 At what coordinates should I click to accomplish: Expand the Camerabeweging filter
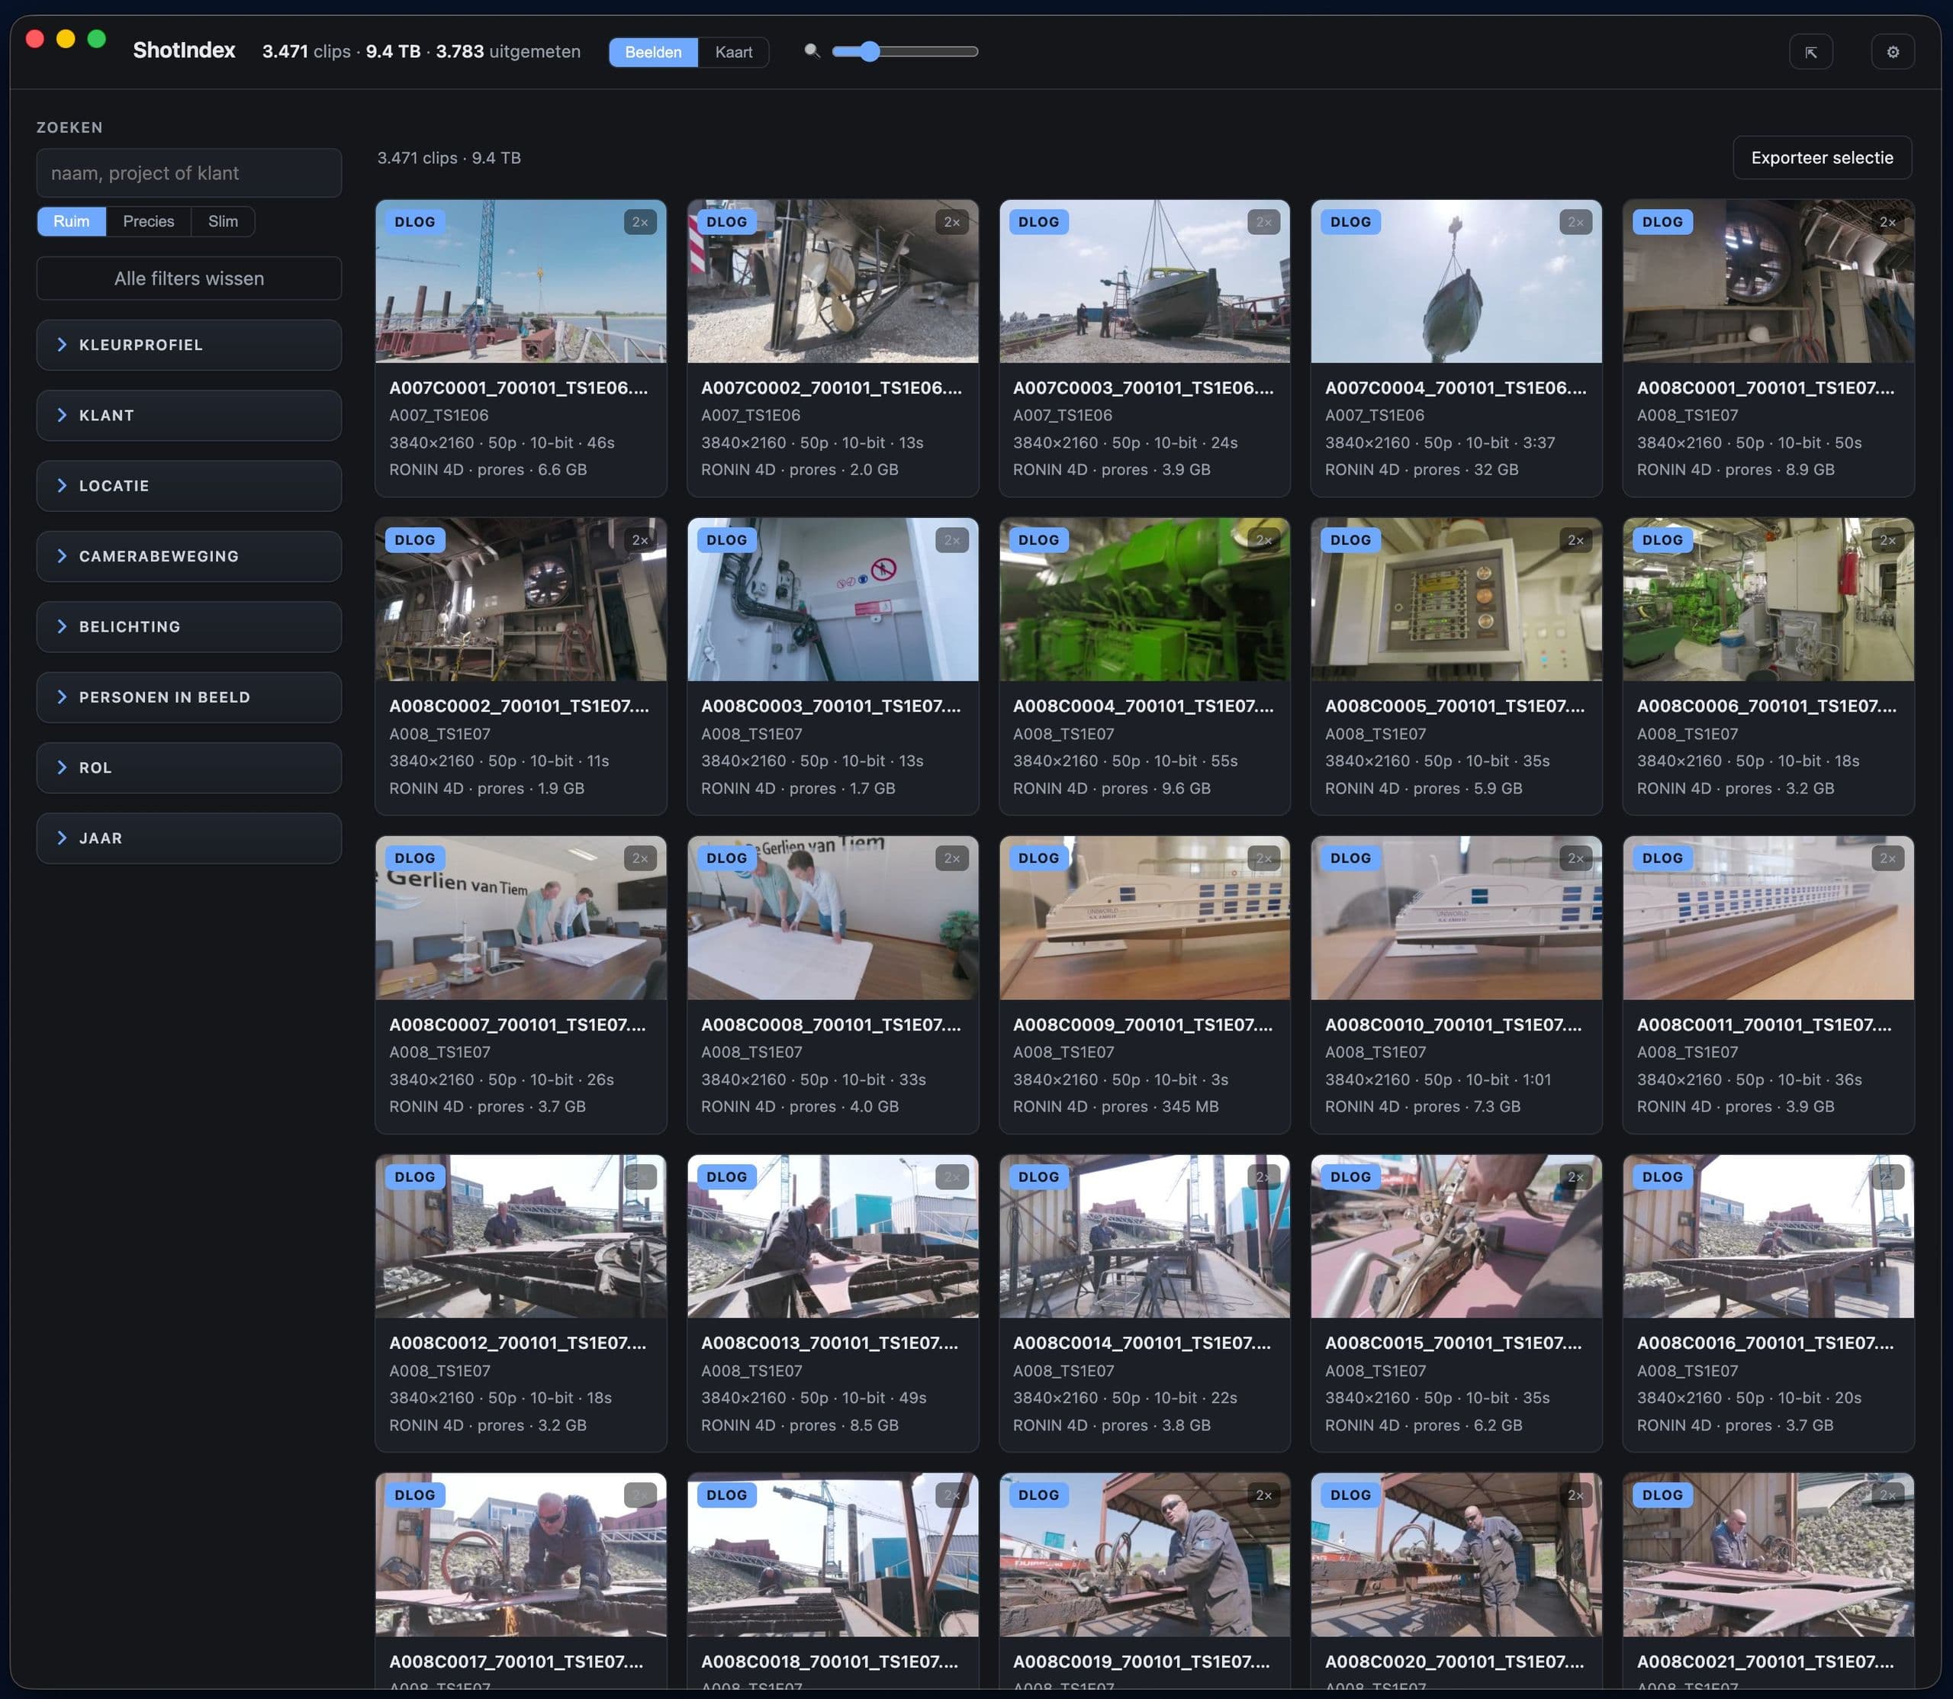pos(188,556)
